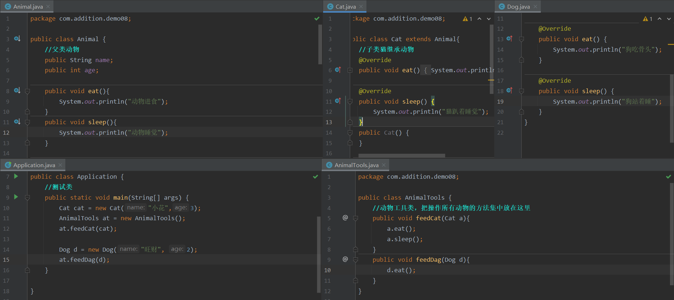Click 'public Cat() {' in Cat.java
This screenshot has height=300, width=674.
(384, 132)
